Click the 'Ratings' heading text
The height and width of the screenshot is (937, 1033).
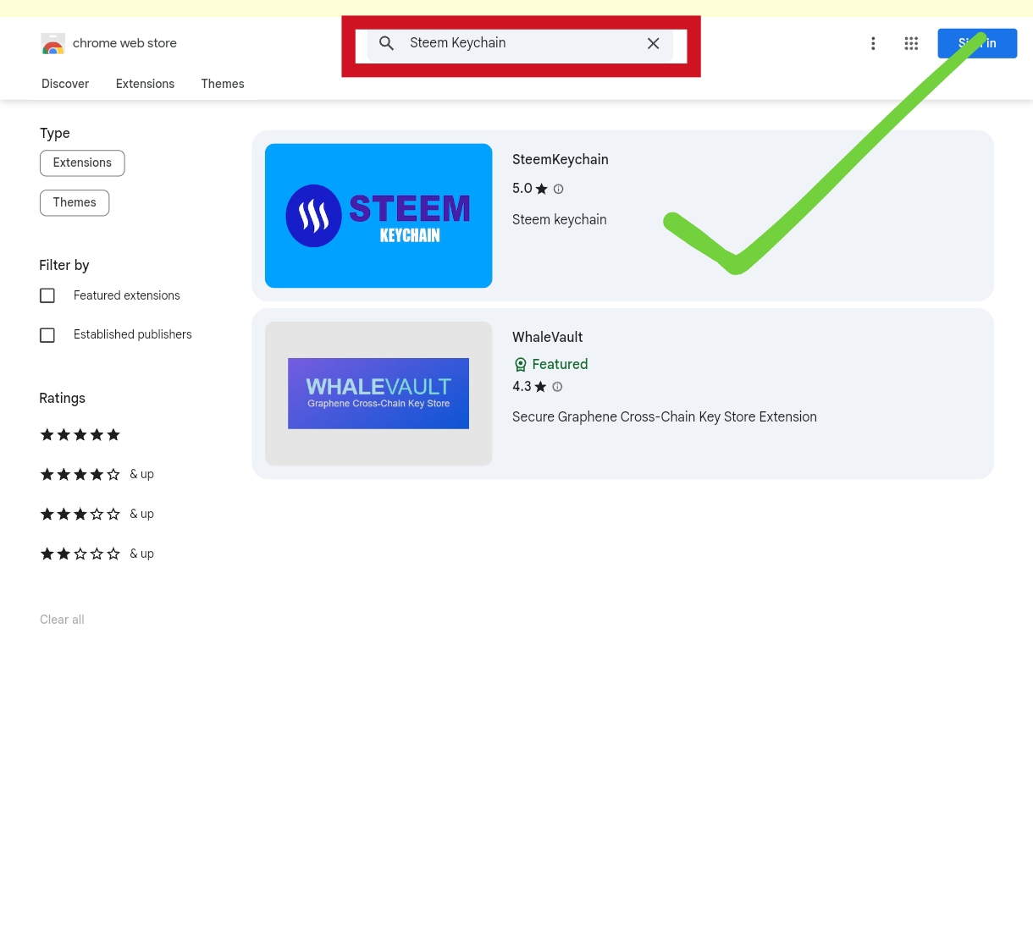(x=63, y=398)
